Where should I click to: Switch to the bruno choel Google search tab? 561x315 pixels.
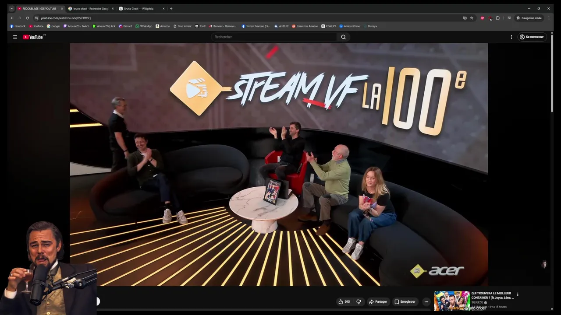pyautogui.click(x=91, y=8)
